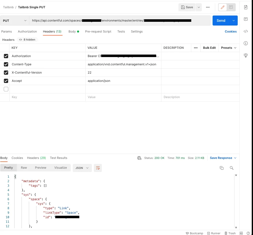The width and height of the screenshot is (253, 235).
Task: Open the Send options dropdown arrow
Action: tap(233, 21)
